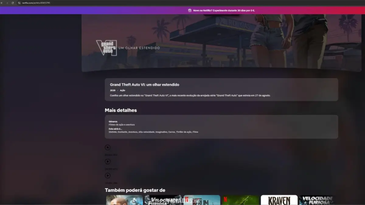
Task: Click the 'Também poderá gostar de' heading
Action: coord(135,190)
